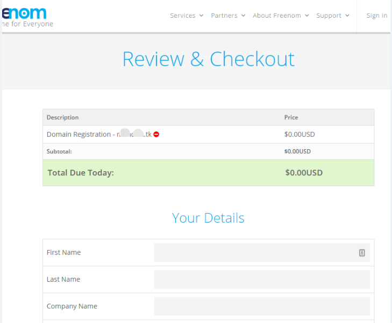Screen dimensions: 392x323
Task: Click the Total Due Today amount
Action: tap(304, 173)
